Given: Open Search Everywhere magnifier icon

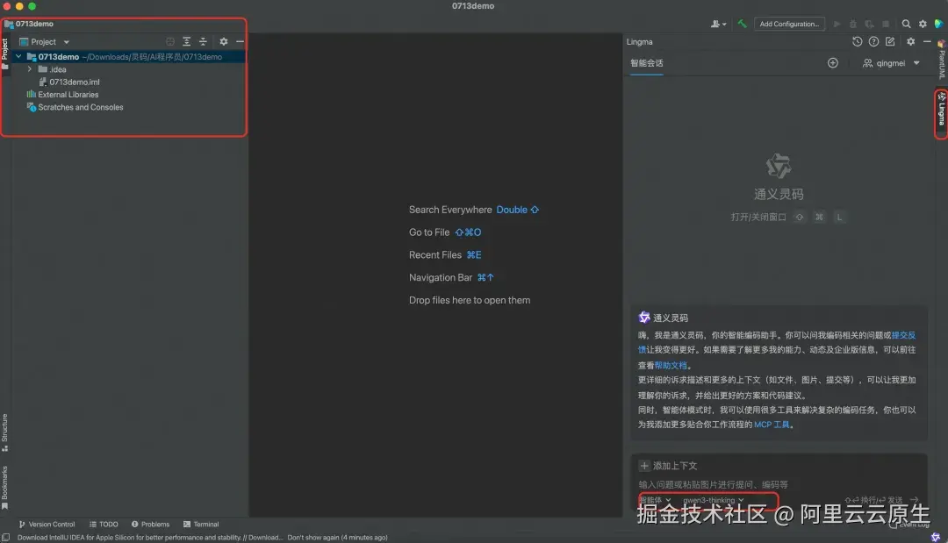Looking at the screenshot, I should pos(906,24).
